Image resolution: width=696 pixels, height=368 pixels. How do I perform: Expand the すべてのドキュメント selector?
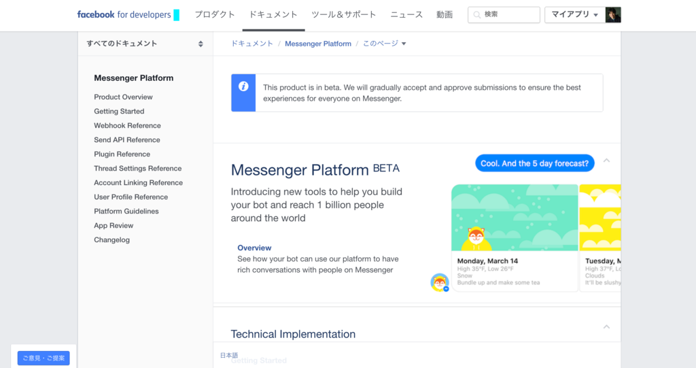coord(145,44)
